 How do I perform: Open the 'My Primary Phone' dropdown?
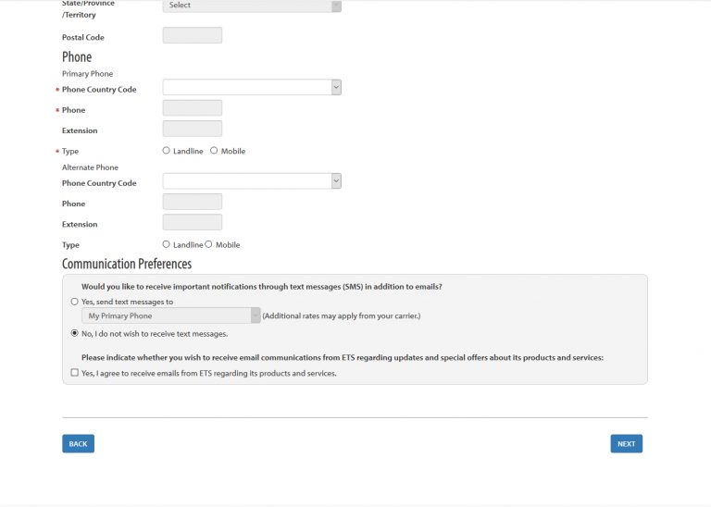click(171, 315)
